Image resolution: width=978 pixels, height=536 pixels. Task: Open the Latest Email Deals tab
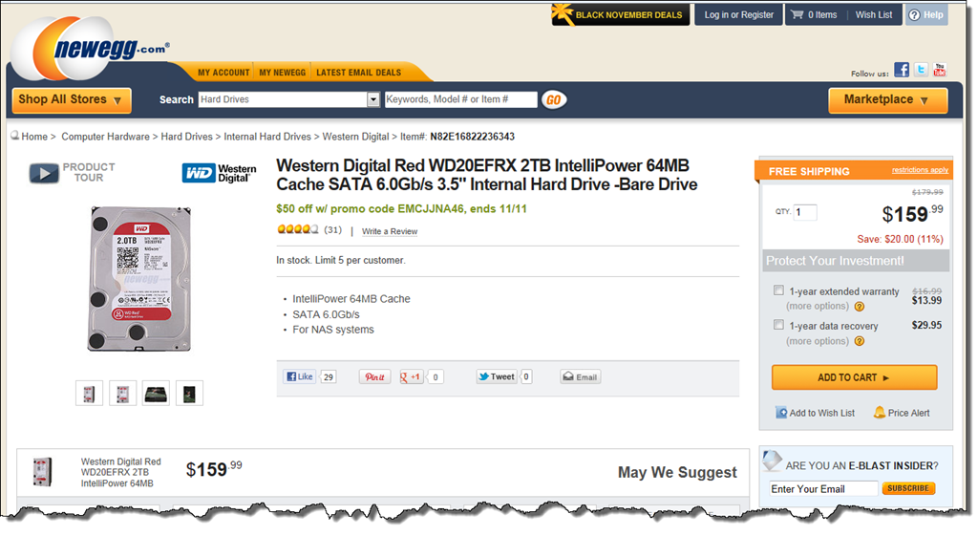pyautogui.click(x=359, y=73)
